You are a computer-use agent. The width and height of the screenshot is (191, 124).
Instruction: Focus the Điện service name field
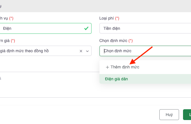(43, 28)
